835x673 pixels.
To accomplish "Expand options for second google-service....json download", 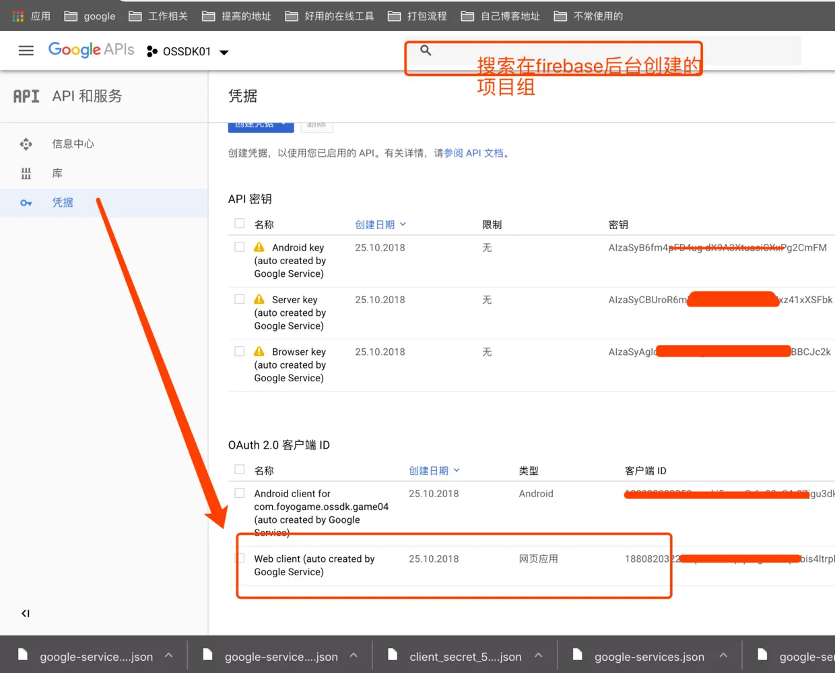I will (x=354, y=655).
